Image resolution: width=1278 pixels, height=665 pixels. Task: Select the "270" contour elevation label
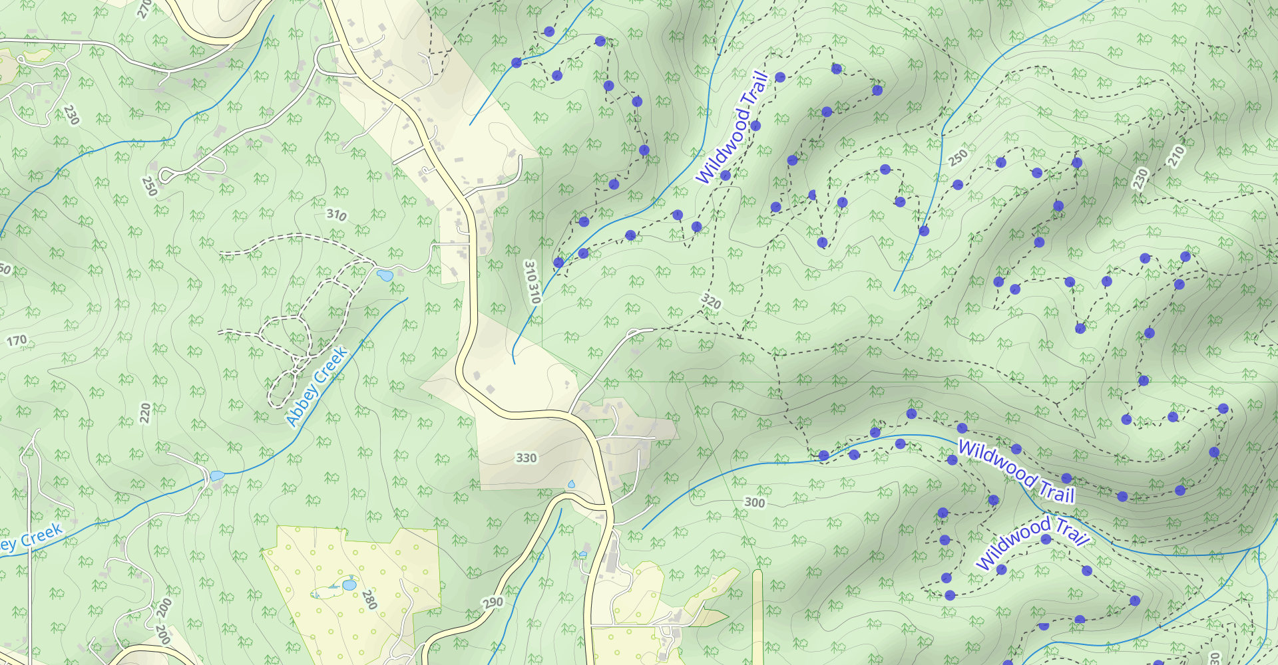(x=144, y=9)
